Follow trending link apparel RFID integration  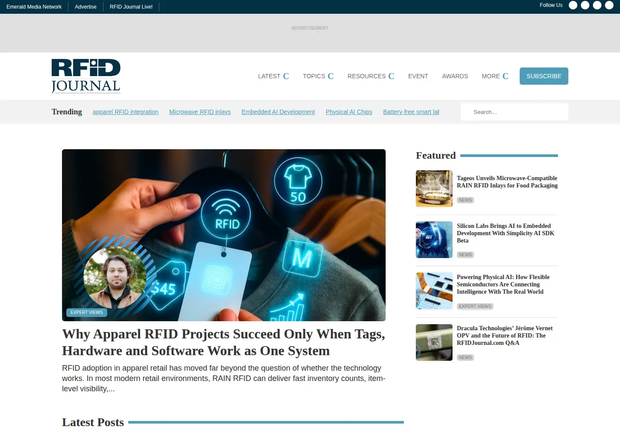point(125,112)
